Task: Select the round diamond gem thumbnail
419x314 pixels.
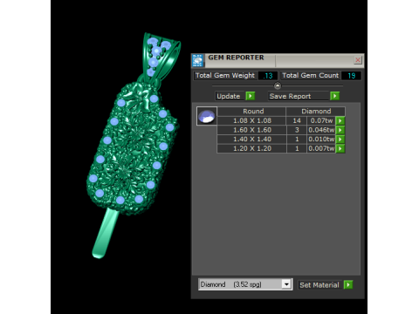Action: coord(207,116)
